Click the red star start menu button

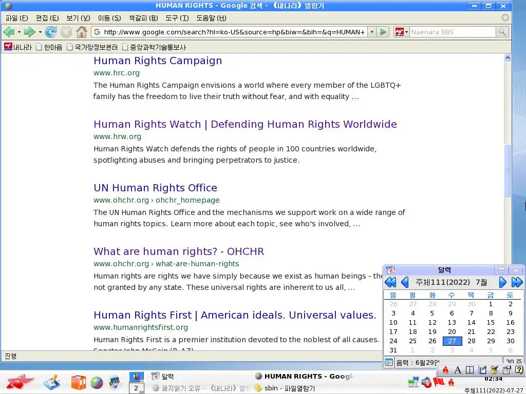20,382
